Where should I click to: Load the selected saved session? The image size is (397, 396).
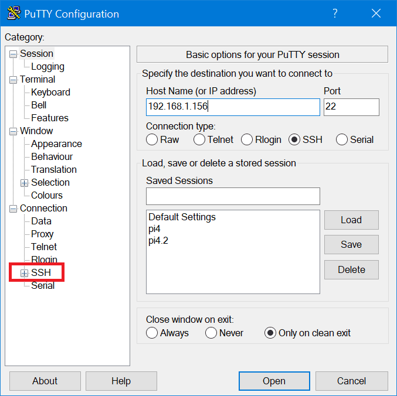[351, 220]
